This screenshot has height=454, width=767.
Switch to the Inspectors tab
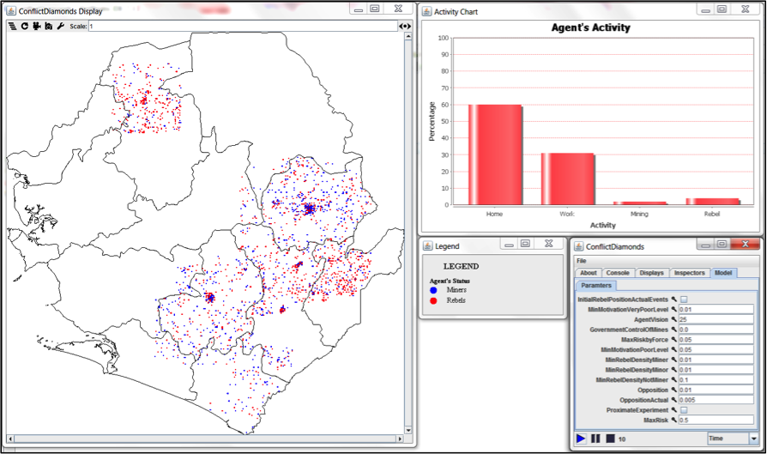689,273
